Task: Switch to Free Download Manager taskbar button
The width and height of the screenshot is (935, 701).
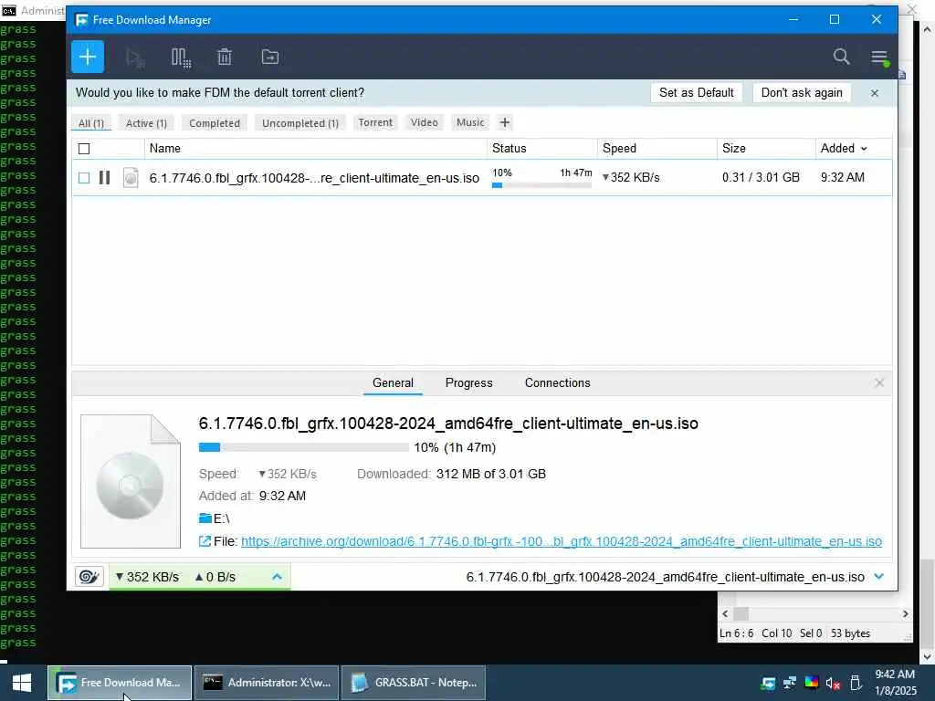Action: point(120,683)
